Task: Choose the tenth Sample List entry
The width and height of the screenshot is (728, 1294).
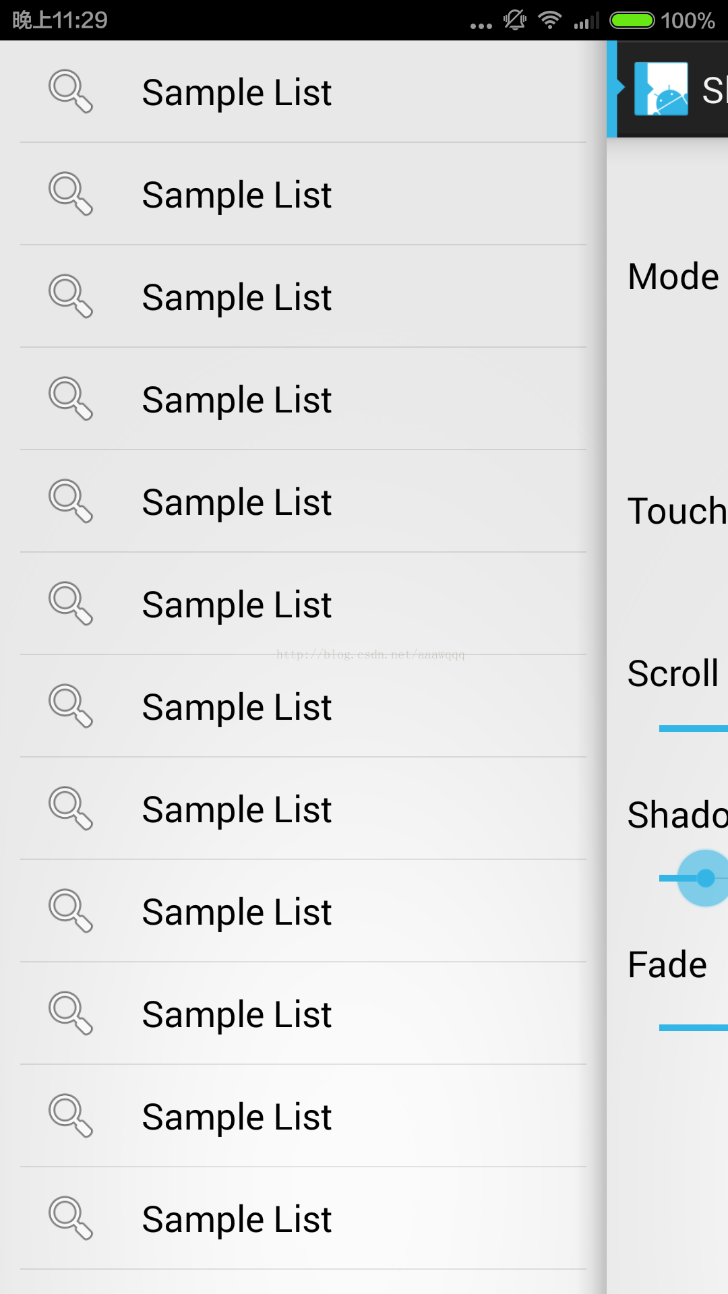Action: coord(303,1014)
